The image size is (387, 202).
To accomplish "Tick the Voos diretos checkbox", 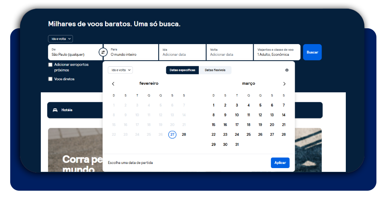I will click(50, 79).
